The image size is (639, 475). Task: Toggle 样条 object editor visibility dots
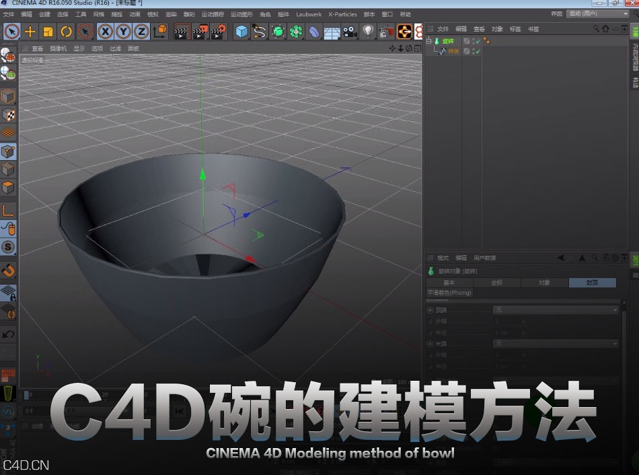(474, 51)
